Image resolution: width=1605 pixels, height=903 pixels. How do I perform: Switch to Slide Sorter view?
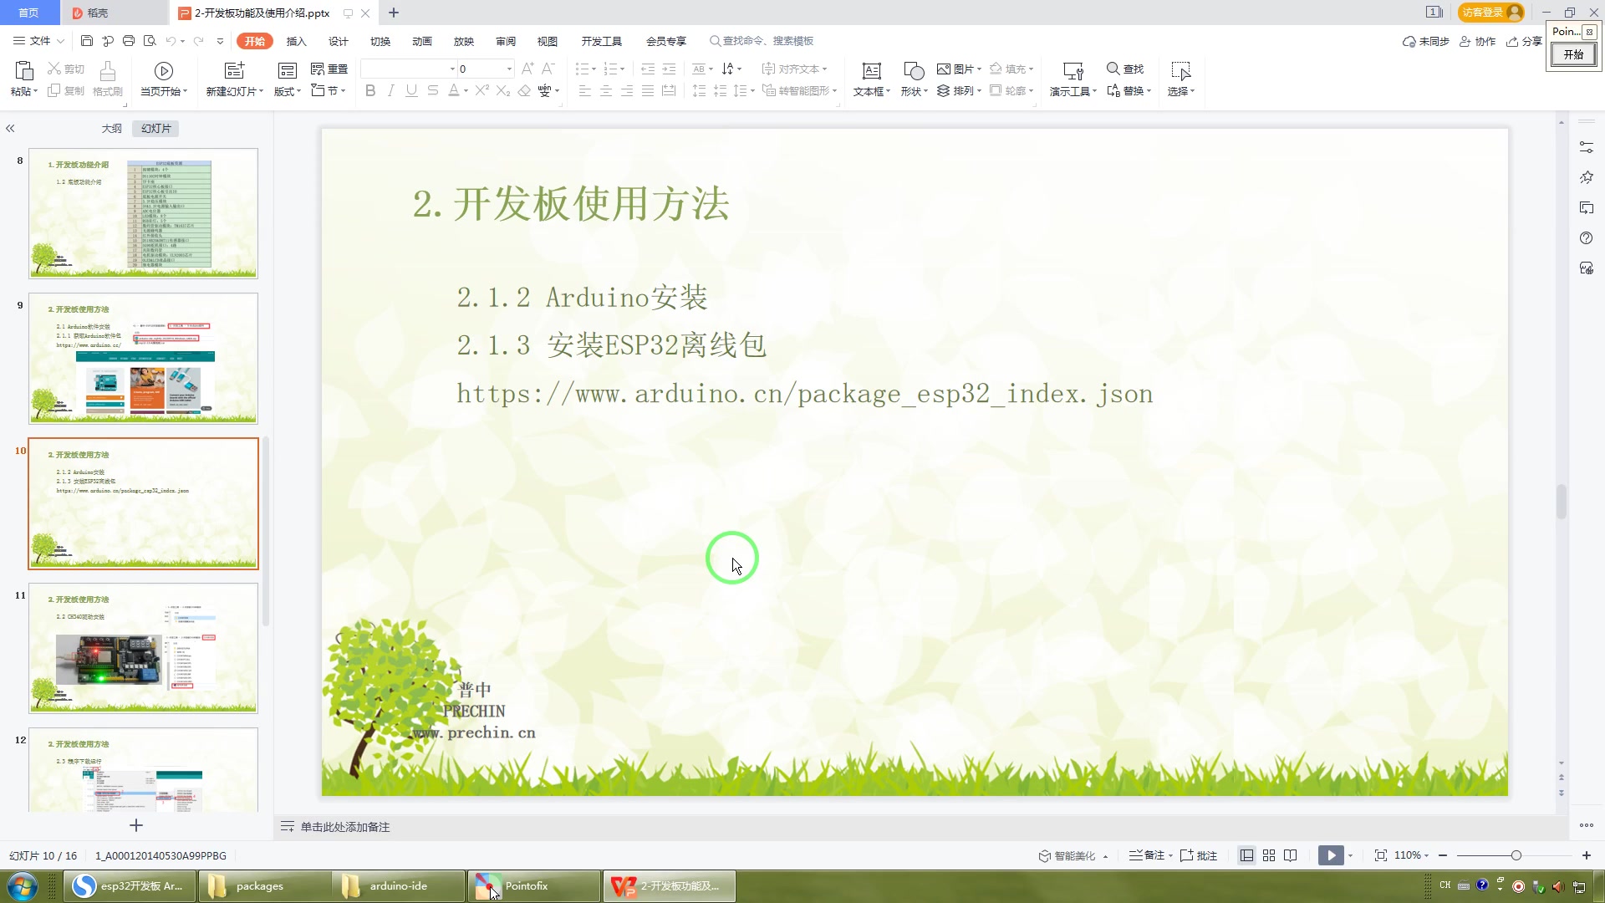[x=1269, y=855]
